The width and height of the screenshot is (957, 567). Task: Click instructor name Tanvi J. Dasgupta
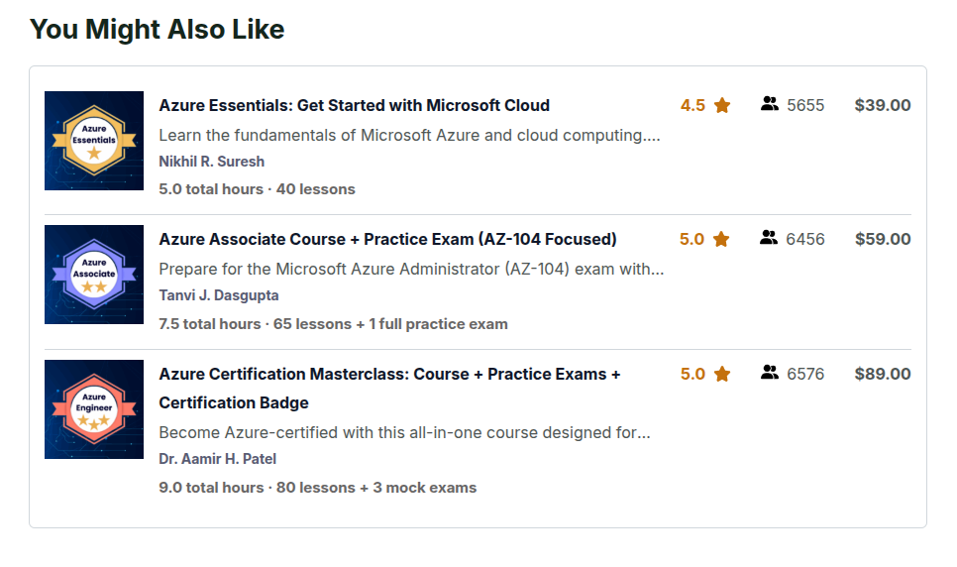click(x=218, y=295)
